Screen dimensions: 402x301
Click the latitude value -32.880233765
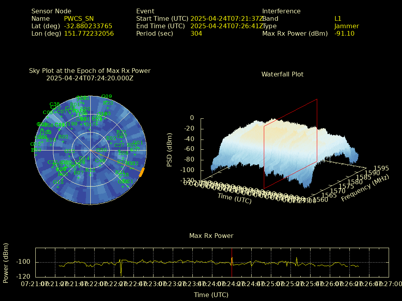point(88,26)
